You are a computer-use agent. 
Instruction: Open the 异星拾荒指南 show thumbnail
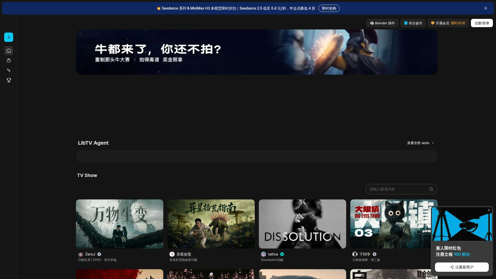point(211,224)
